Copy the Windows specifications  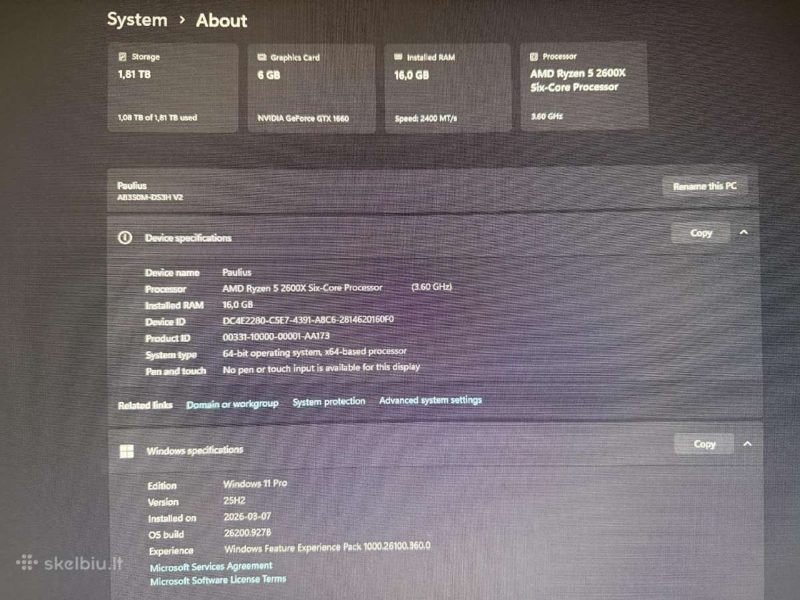click(x=704, y=444)
